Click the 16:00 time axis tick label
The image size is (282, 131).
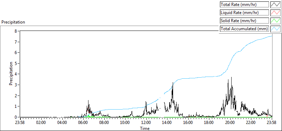coord(188,123)
